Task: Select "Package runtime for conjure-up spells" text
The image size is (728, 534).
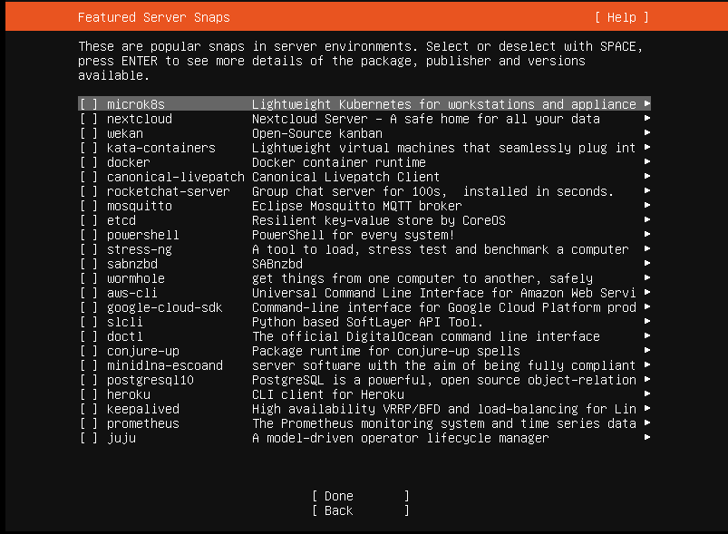Action: click(386, 352)
